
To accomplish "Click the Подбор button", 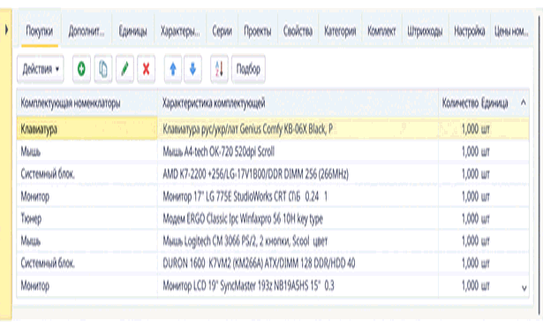I will pyautogui.click(x=248, y=69).
